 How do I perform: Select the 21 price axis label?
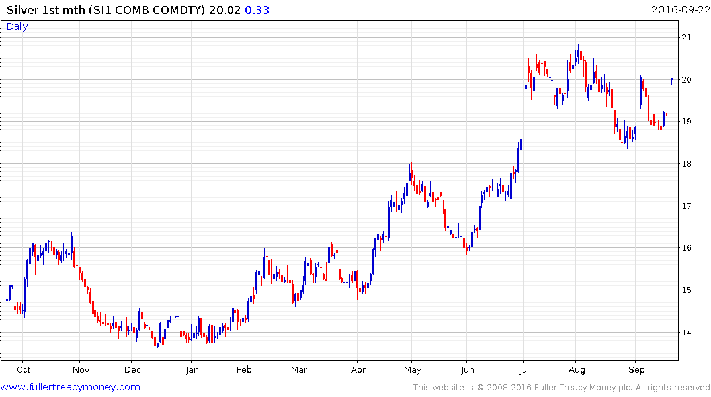687,38
